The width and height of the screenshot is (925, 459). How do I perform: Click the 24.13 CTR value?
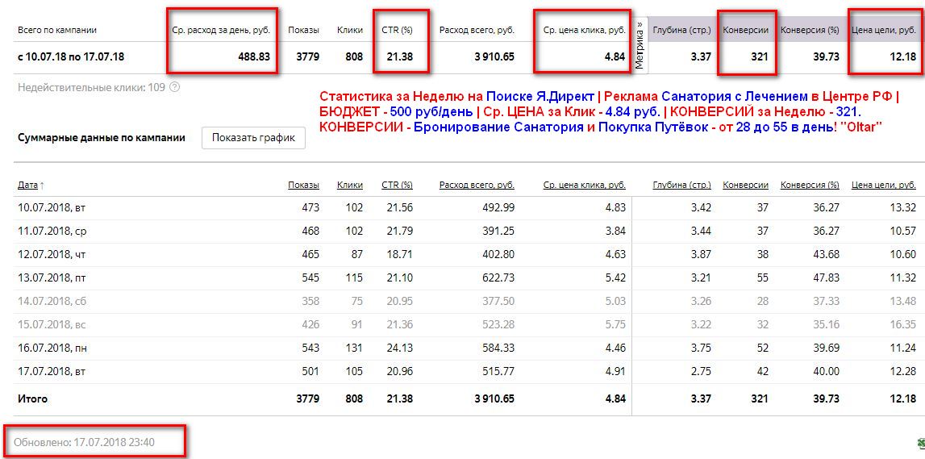click(400, 348)
